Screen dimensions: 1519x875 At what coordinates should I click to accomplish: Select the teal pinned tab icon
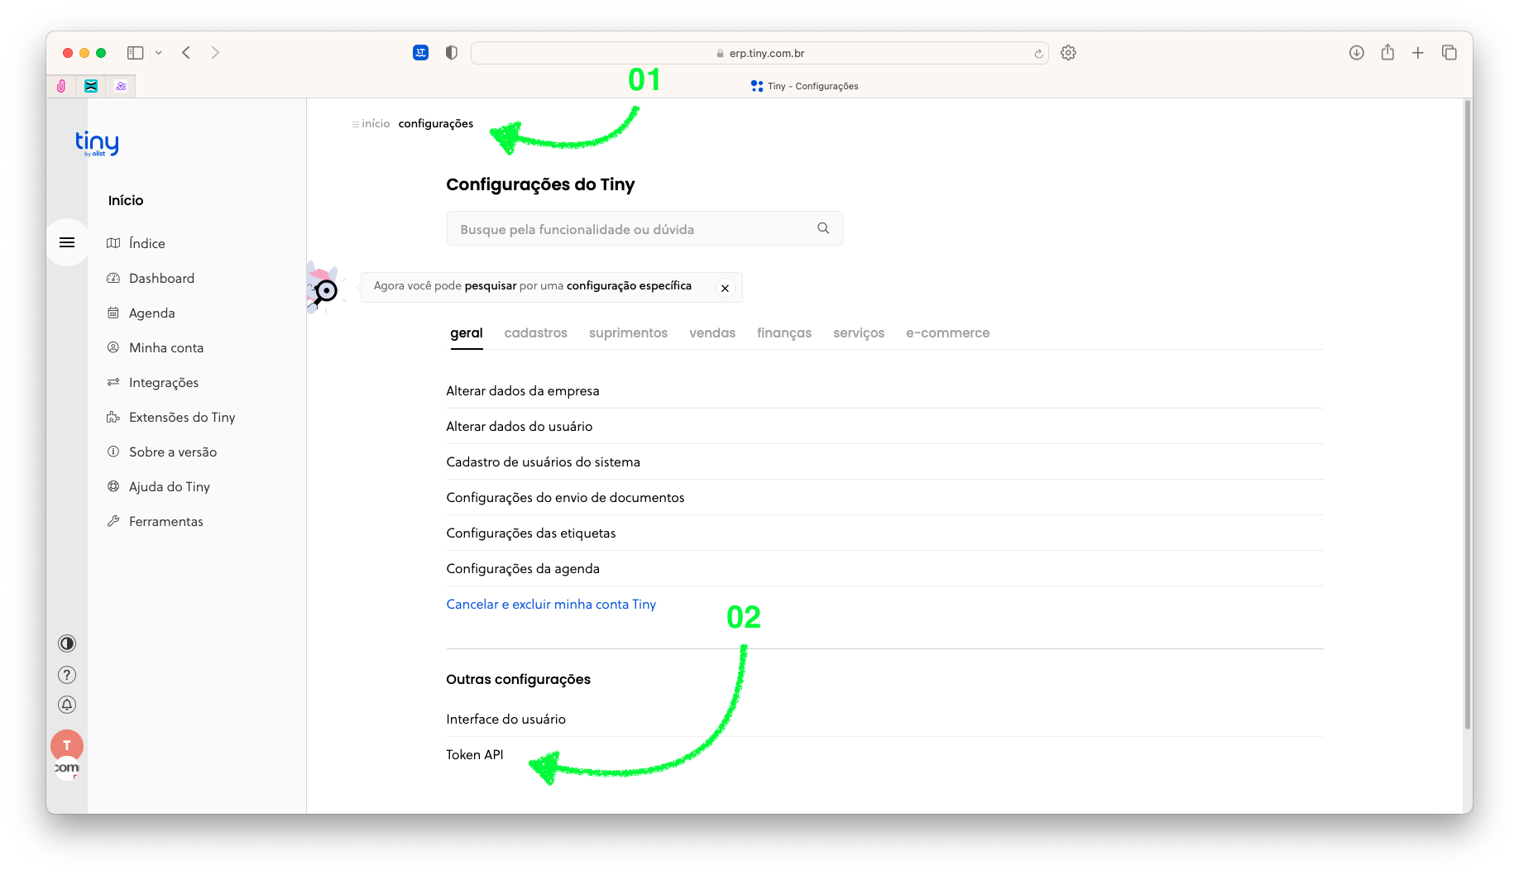[91, 86]
